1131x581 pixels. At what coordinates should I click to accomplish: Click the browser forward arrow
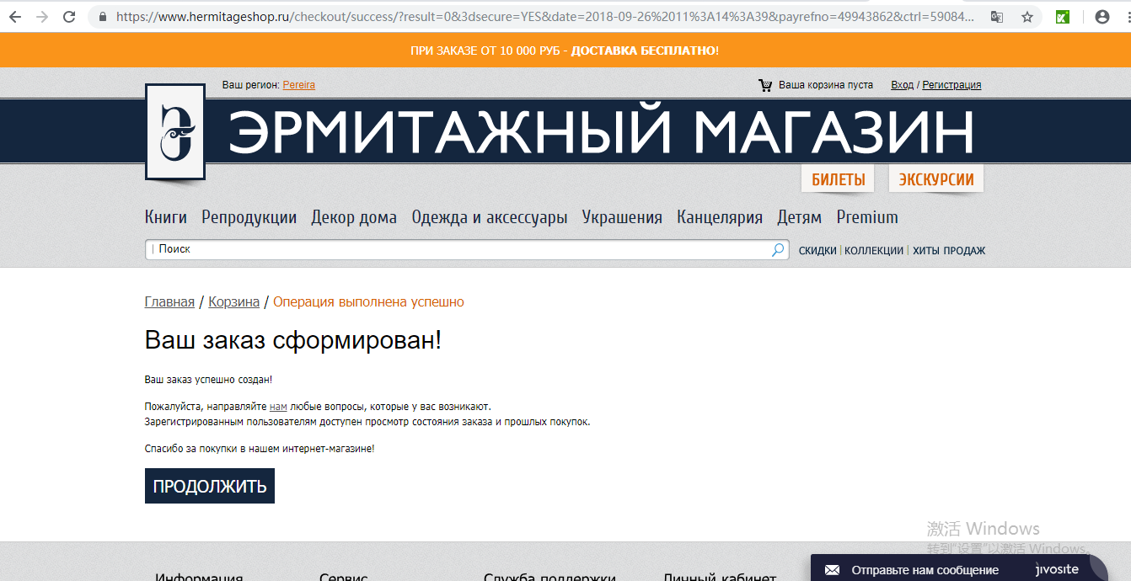42,17
